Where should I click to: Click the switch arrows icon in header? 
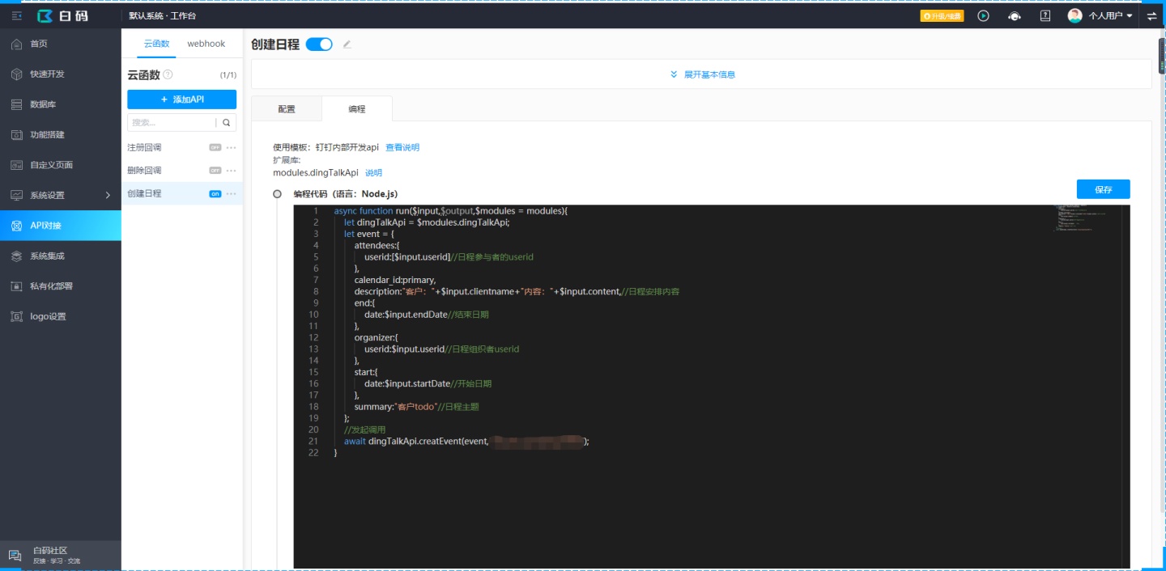1151,15
